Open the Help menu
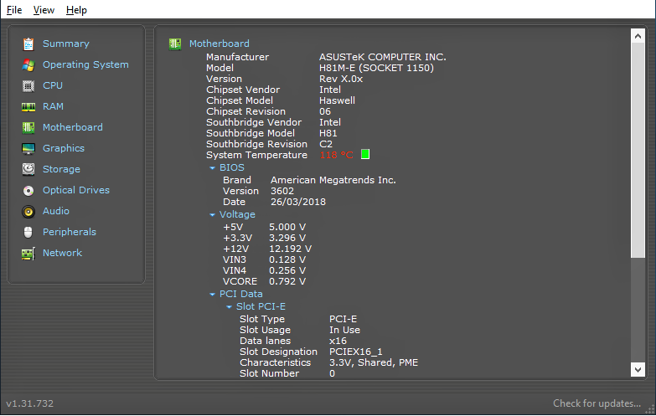Image resolution: width=656 pixels, height=416 pixels. [x=76, y=9]
